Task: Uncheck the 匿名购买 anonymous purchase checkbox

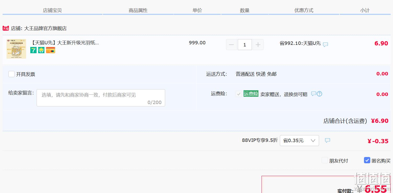Action: click(367, 160)
